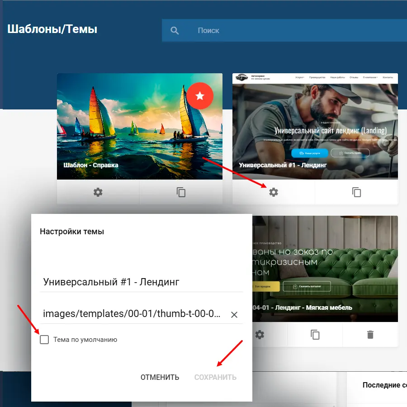Delete the Мягкая мебель template via trash icon
The height and width of the screenshot is (407, 407).
(370, 335)
